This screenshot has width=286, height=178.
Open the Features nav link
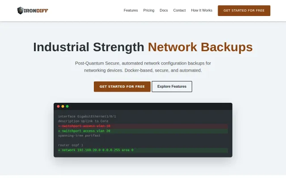pos(130,10)
